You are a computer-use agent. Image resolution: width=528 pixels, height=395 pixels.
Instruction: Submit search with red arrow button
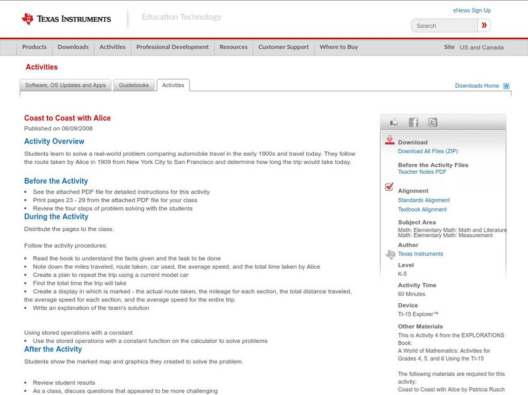pos(484,25)
